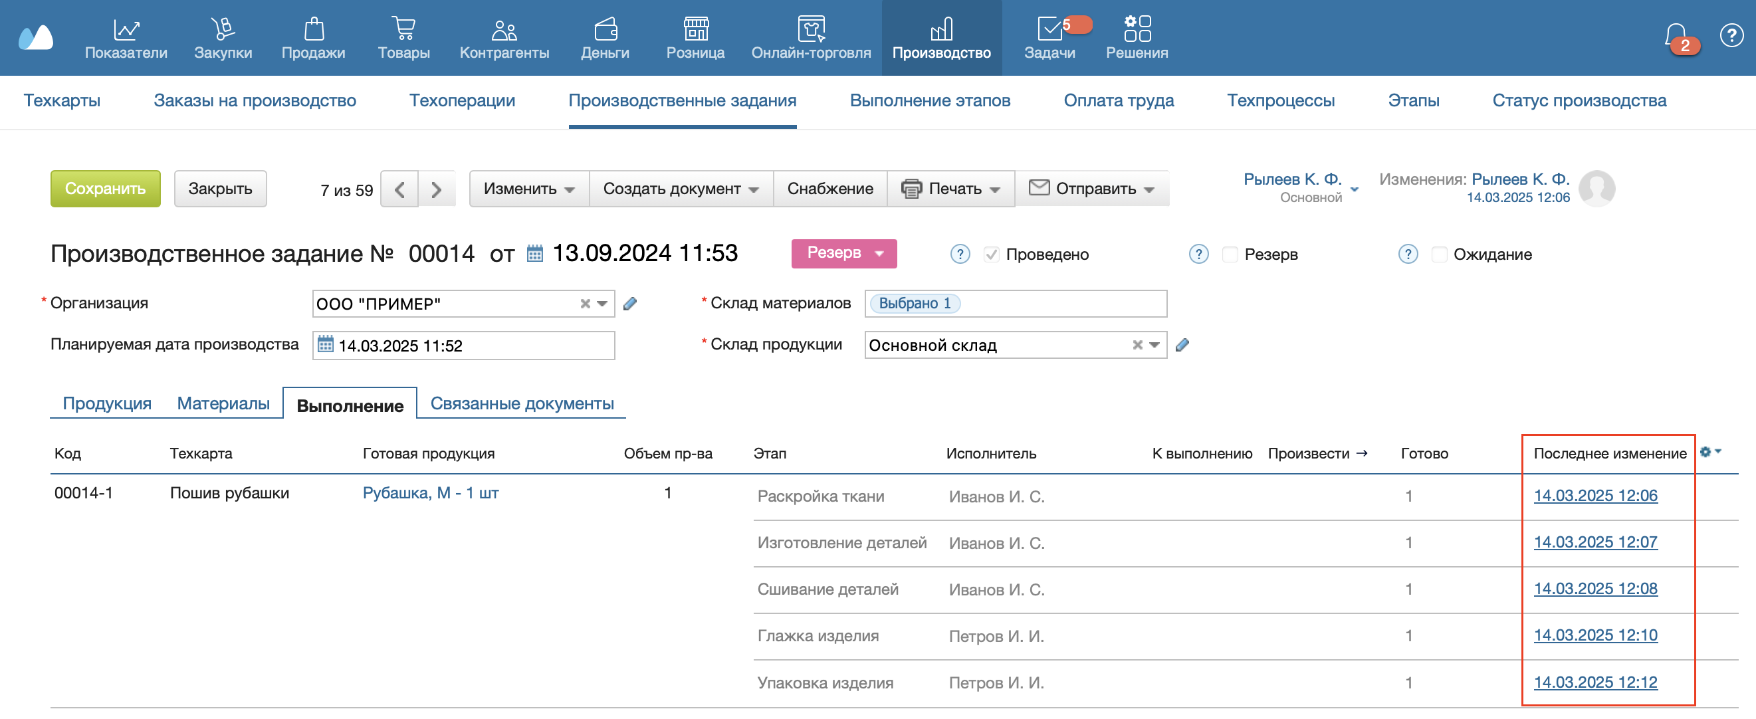
Task: Click the user avatar picture
Action: pyautogui.click(x=1597, y=188)
